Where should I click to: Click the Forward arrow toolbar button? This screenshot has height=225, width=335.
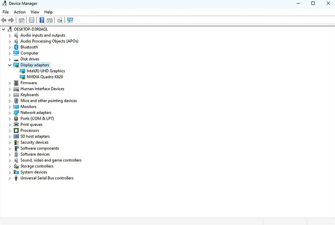tap(11, 20)
